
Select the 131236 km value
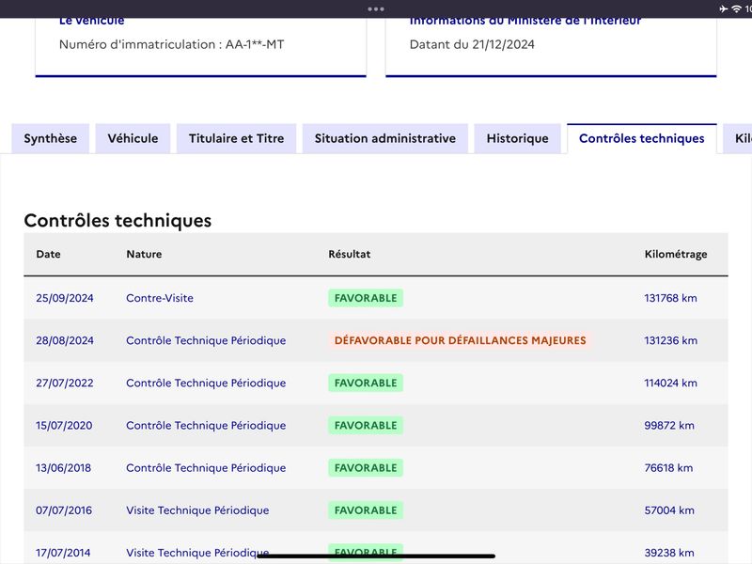click(670, 340)
